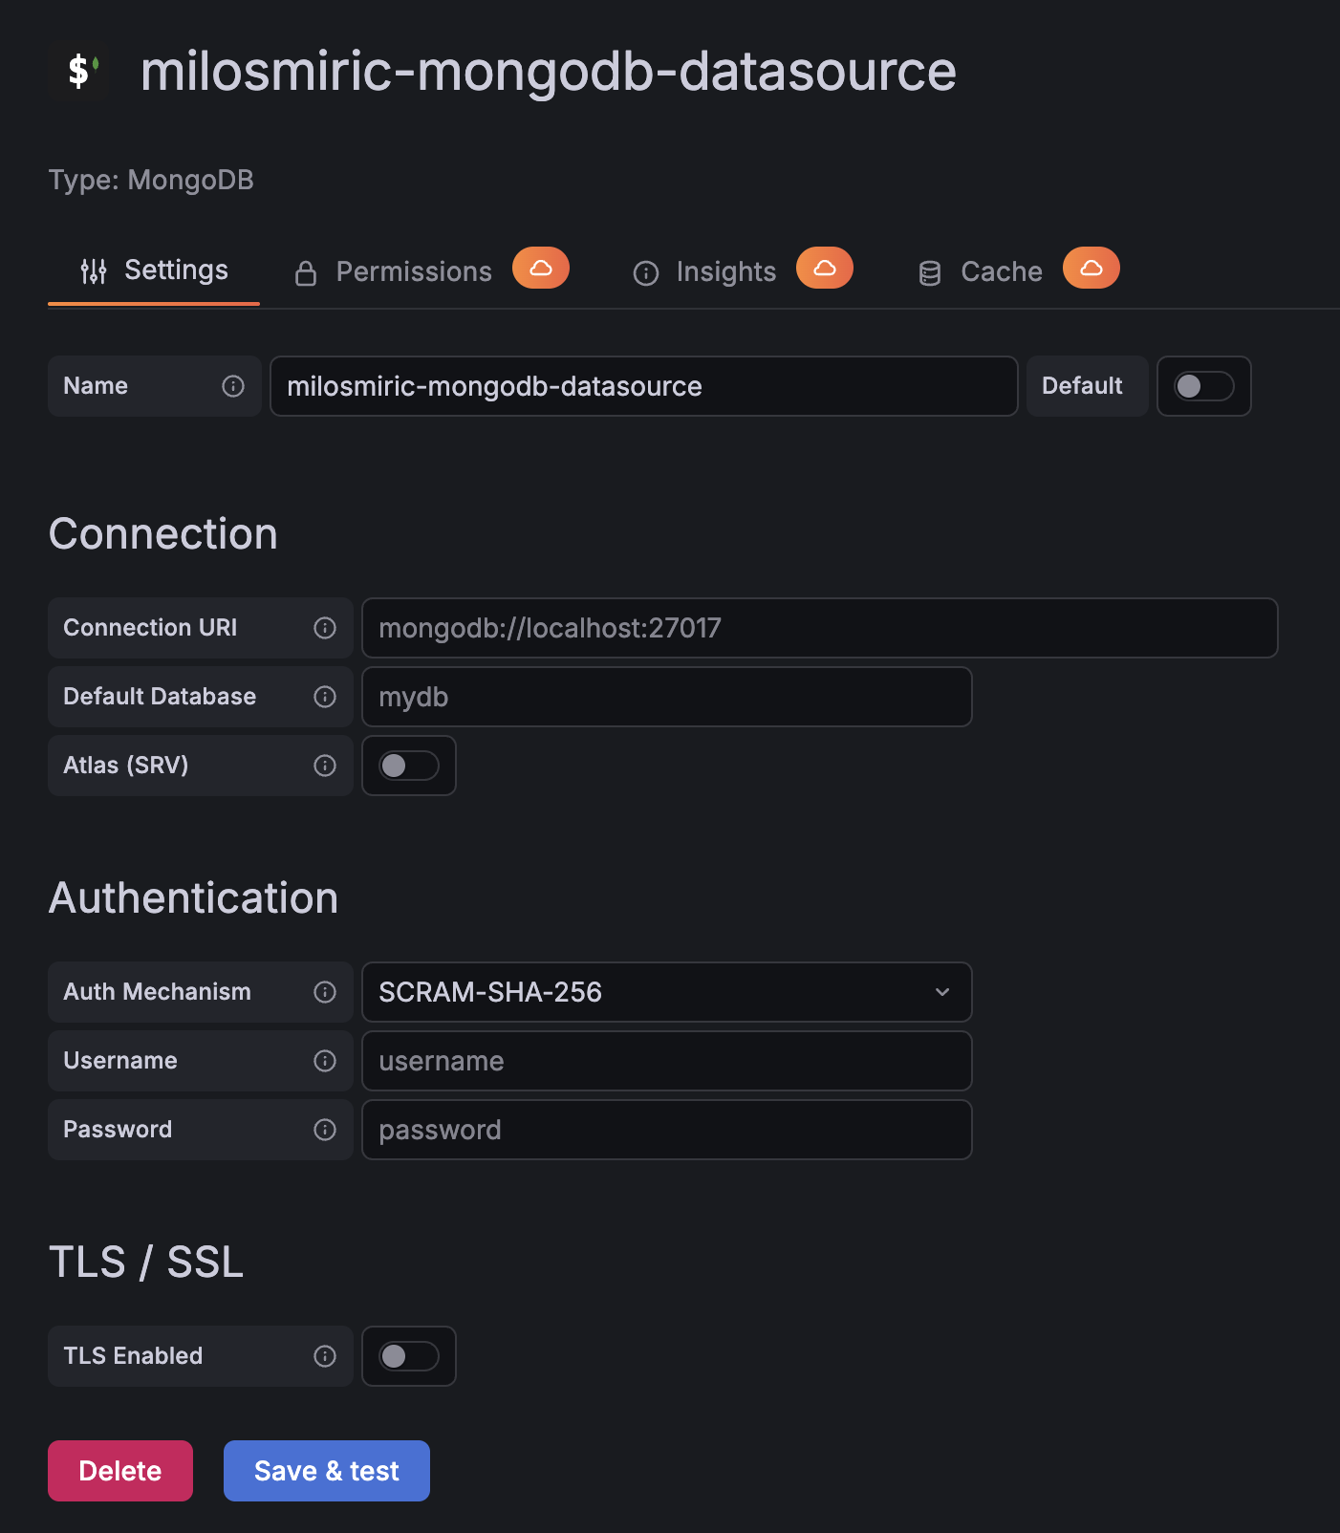Viewport: 1340px width, 1533px height.
Task: Focus the datasource Name input field
Action: [x=644, y=386]
